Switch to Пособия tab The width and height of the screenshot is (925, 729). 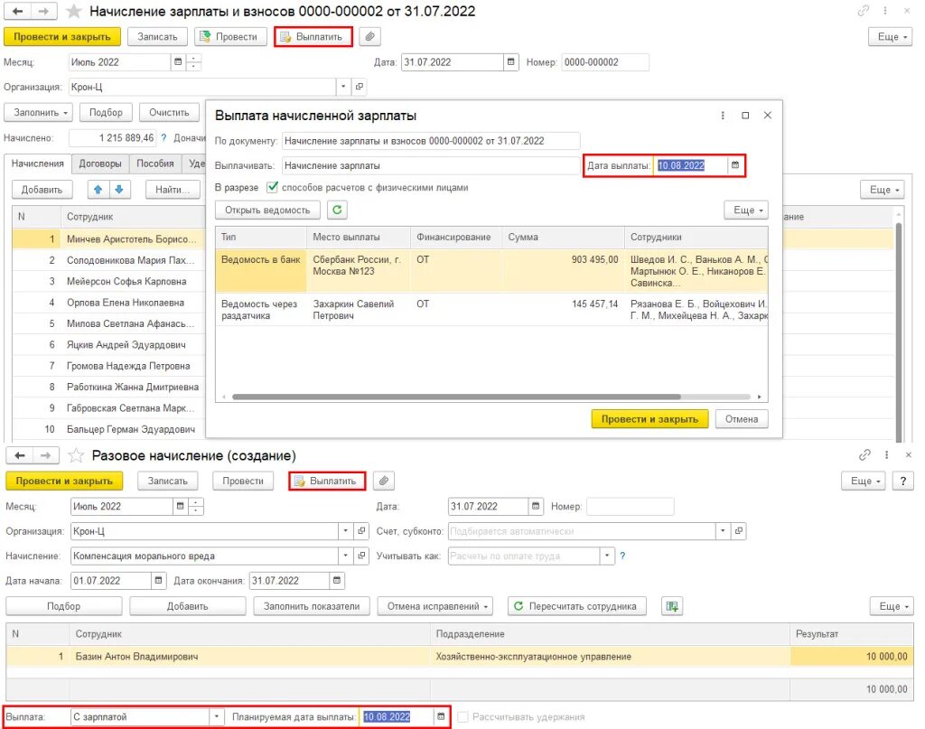(x=155, y=164)
